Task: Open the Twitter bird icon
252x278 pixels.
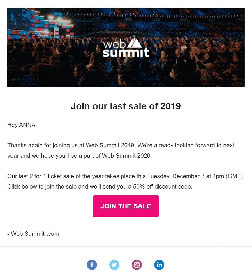Action: click(x=114, y=265)
